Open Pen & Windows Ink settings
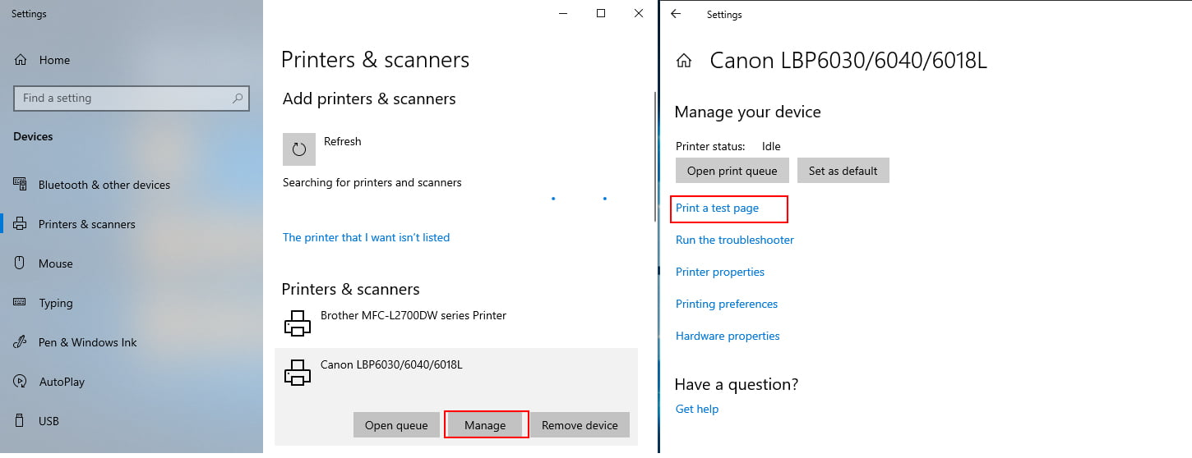 [x=88, y=342]
